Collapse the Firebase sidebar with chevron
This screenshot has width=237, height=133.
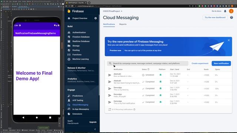(x=95, y=129)
